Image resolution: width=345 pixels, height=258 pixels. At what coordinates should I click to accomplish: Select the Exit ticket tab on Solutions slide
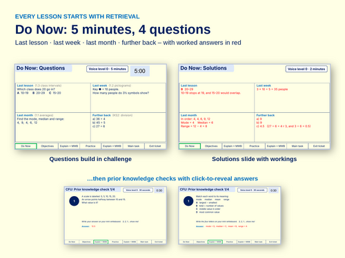319,146
